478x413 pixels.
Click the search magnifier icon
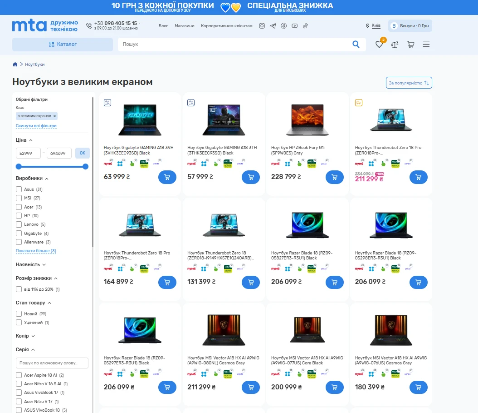[356, 44]
